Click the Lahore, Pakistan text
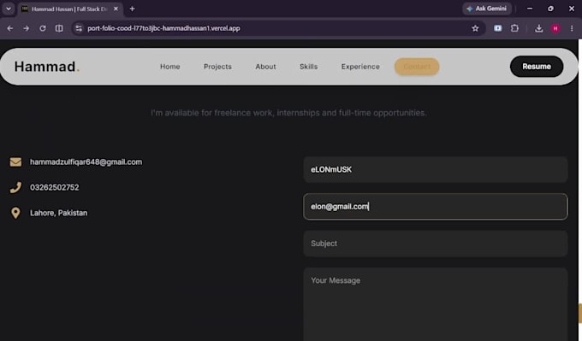Image resolution: width=582 pixels, height=341 pixels. click(59, 213)
